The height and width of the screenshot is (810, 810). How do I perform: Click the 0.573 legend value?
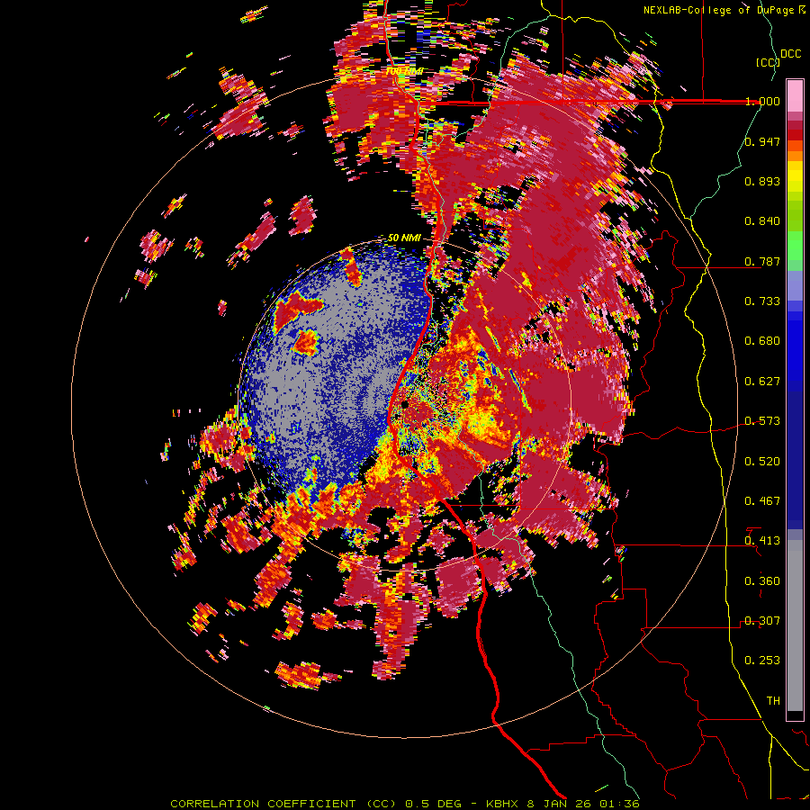point(762,421)
